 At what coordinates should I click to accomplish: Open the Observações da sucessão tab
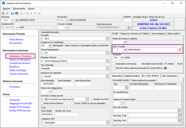click(x=143, y=80)
